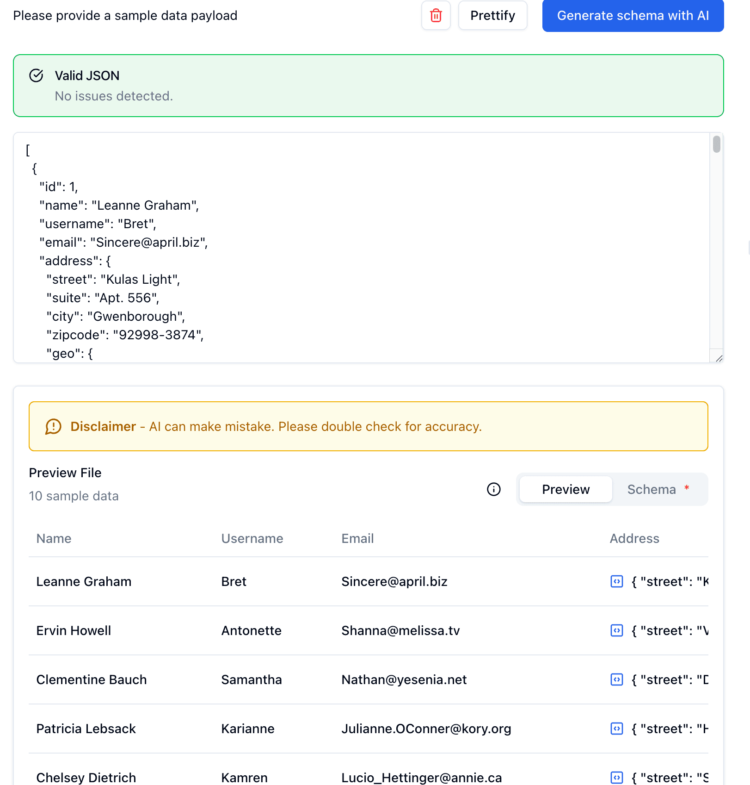Viewport: 750px width, 785px height.
Task: Click the Username column header
Action: point(252,538)
